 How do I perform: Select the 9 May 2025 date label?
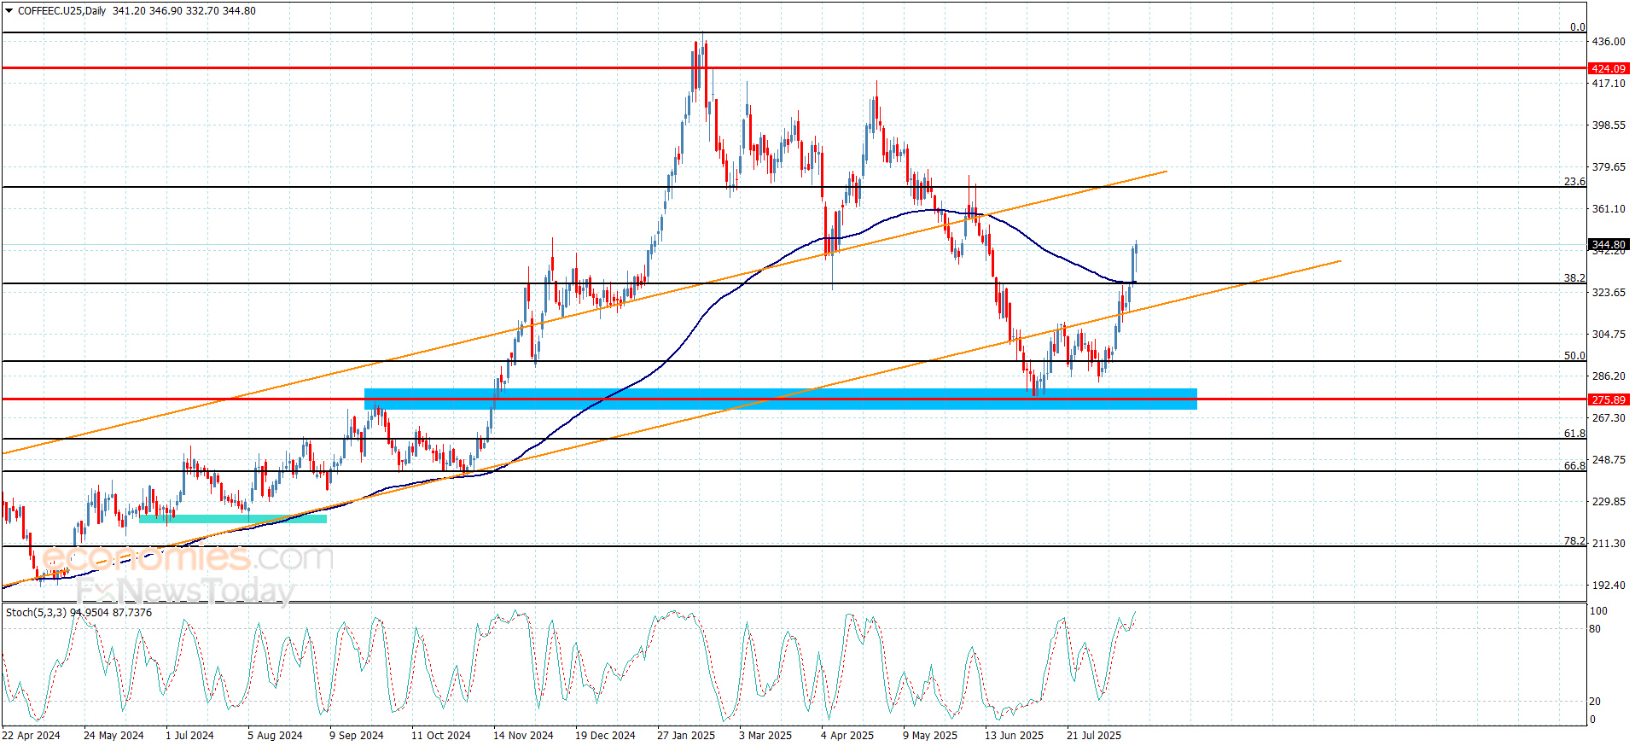(x=930, y=736)
